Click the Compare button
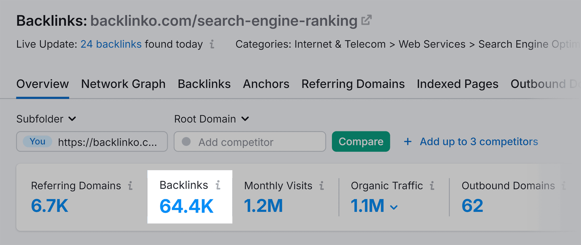The image size is (581, 245). (x=361, y=142)
